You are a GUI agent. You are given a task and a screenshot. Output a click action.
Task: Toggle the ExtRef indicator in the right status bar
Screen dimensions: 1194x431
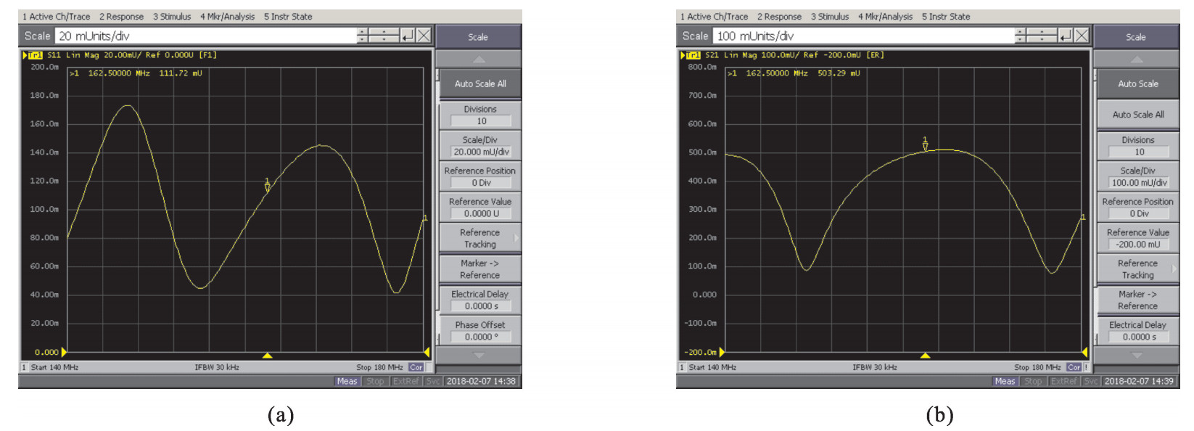pos(1064,381)
